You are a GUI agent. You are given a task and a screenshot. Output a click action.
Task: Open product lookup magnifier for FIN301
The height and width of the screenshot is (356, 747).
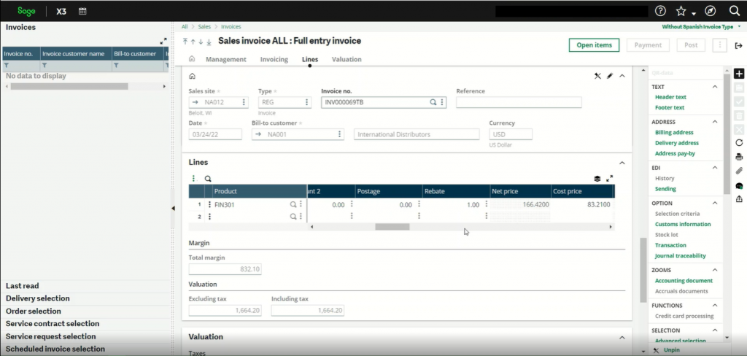(293, 204)
